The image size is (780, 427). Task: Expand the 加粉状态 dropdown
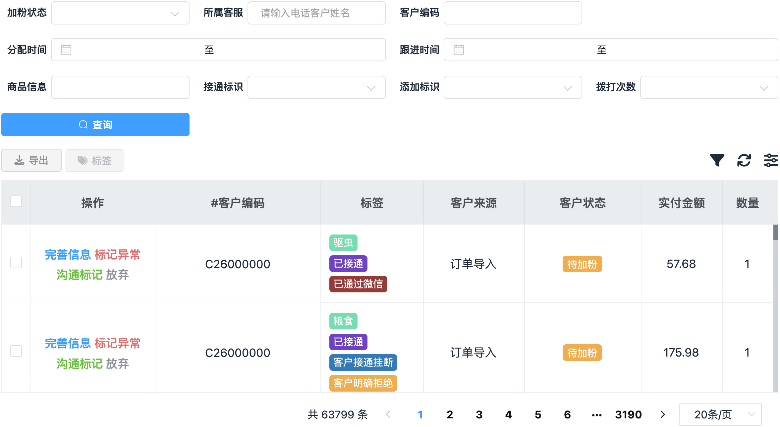120,13
